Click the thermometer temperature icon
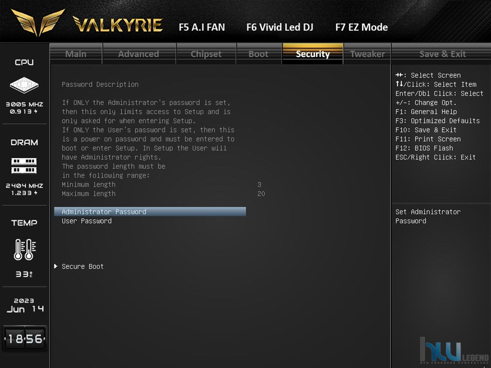The width and height of the screenshot is (491, 368). click(x=25, y=250)
